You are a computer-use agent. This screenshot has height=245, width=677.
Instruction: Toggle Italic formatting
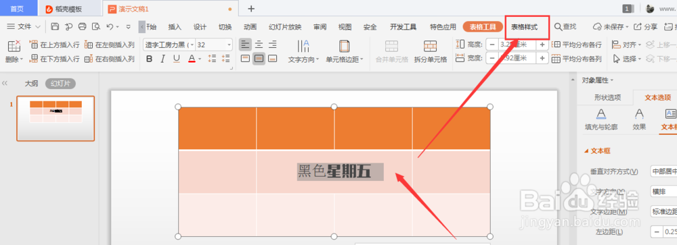(x=162, y=59)
